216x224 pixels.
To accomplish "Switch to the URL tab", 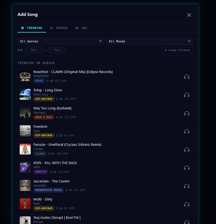I will [x=81, y=28].
